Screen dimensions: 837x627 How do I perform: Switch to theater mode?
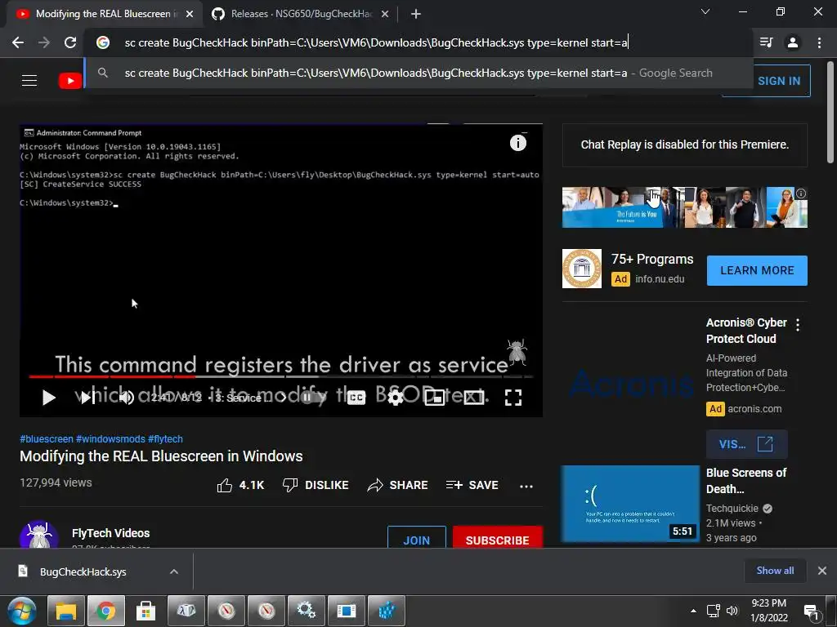coord(473,398)
